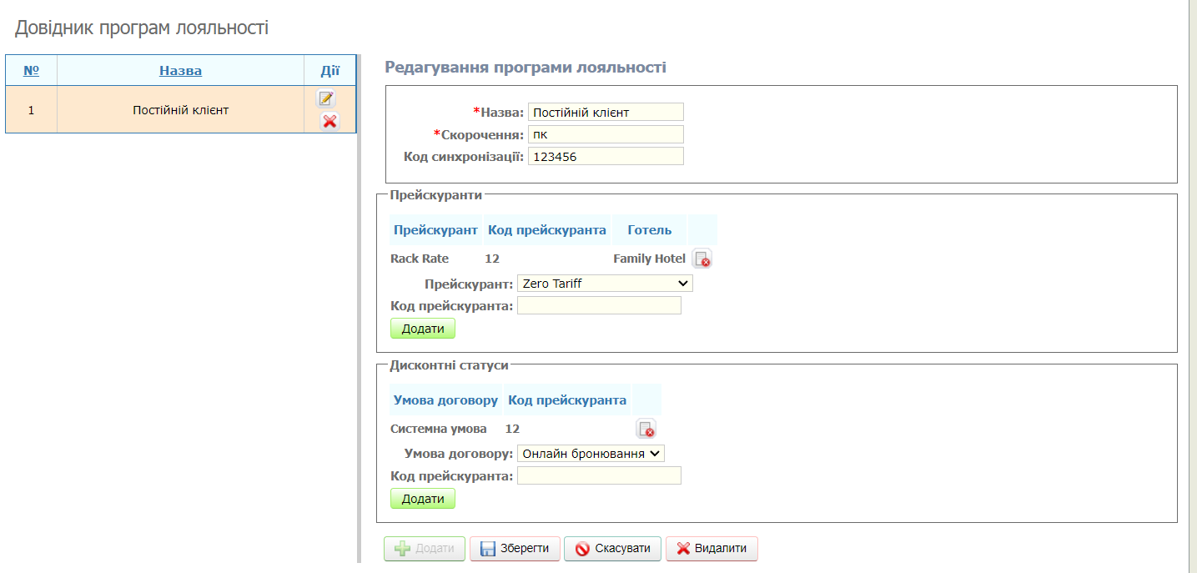Sort the table by № column
The height and width of the screenshot is (573, 1197).
tap(31, 70)
